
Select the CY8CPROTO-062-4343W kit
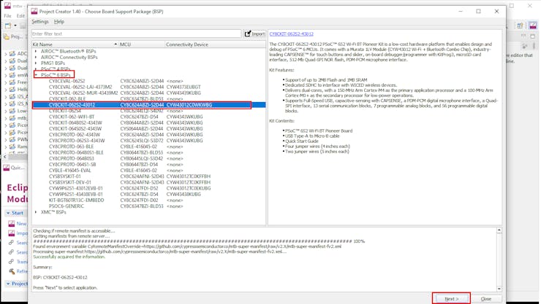coord(148,134)
